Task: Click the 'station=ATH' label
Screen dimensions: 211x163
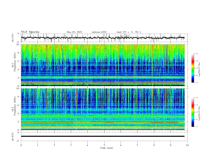Action: [x=99, y=32]
